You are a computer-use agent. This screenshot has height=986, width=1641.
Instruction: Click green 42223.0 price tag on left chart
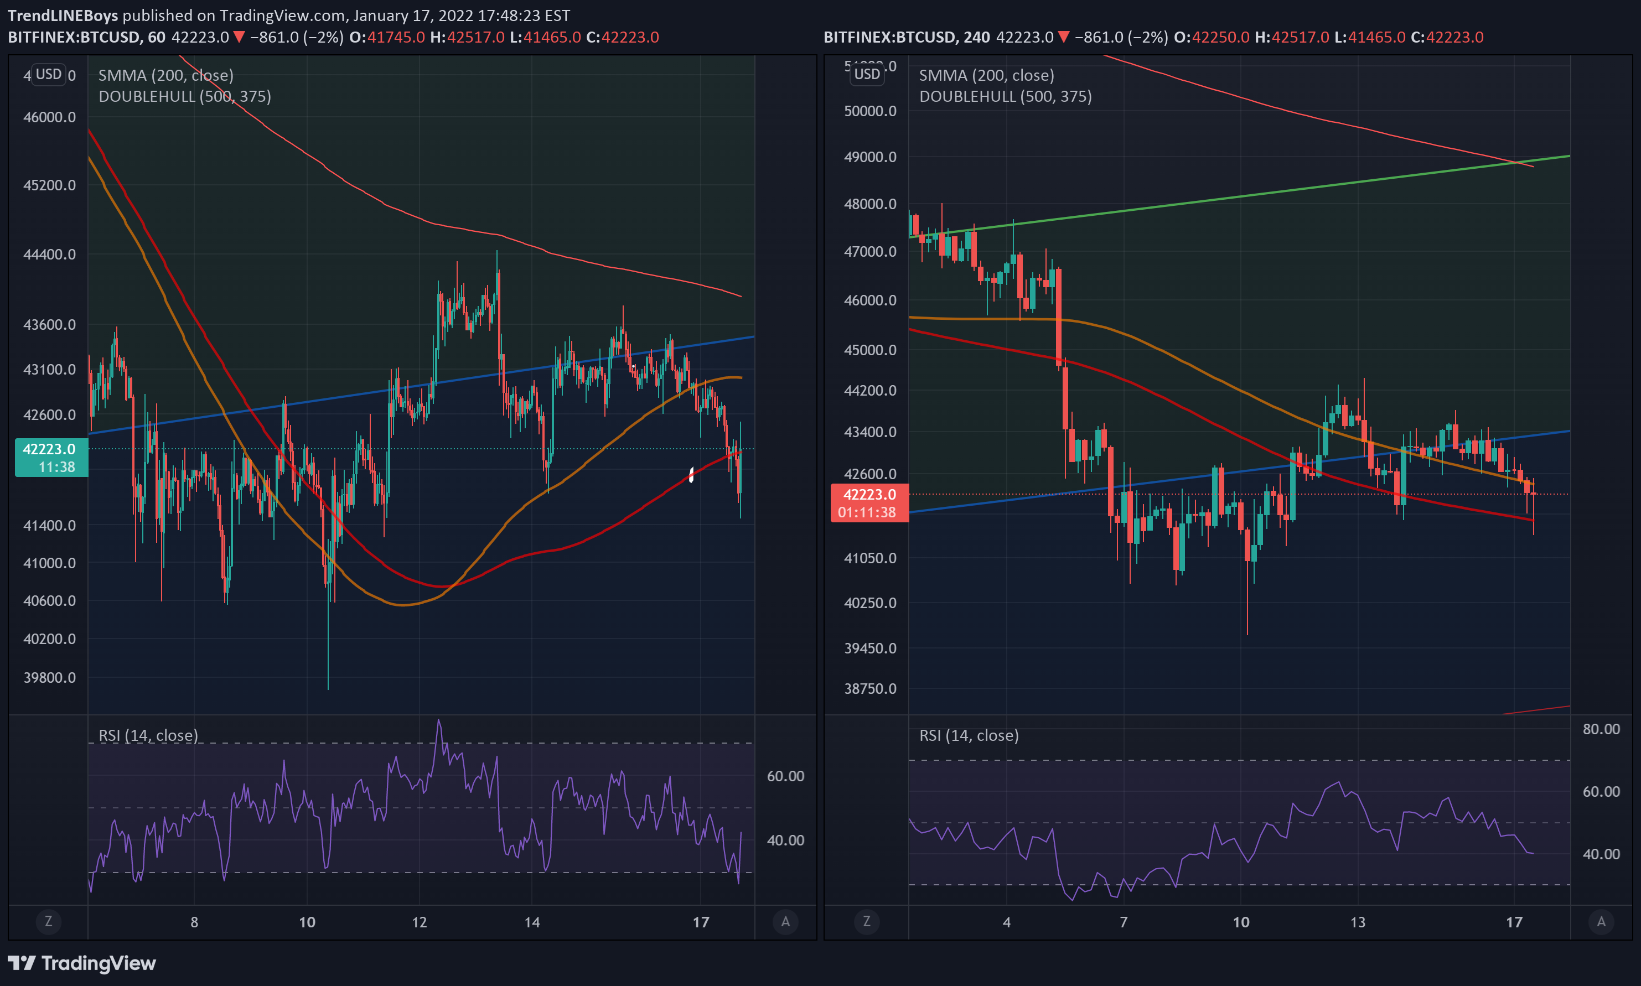50,458
